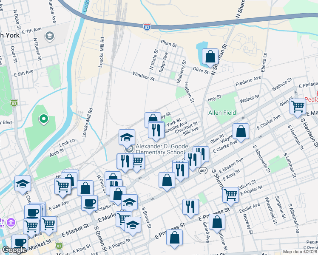This screenshot has height=255, width=318.
Task: Click the Silk Ave label
Action: coord(190,131)
